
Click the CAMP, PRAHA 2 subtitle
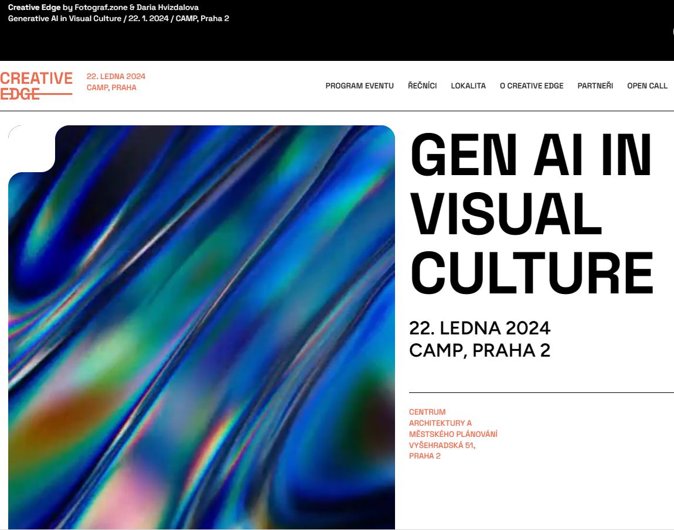click(x=479, y=350)
